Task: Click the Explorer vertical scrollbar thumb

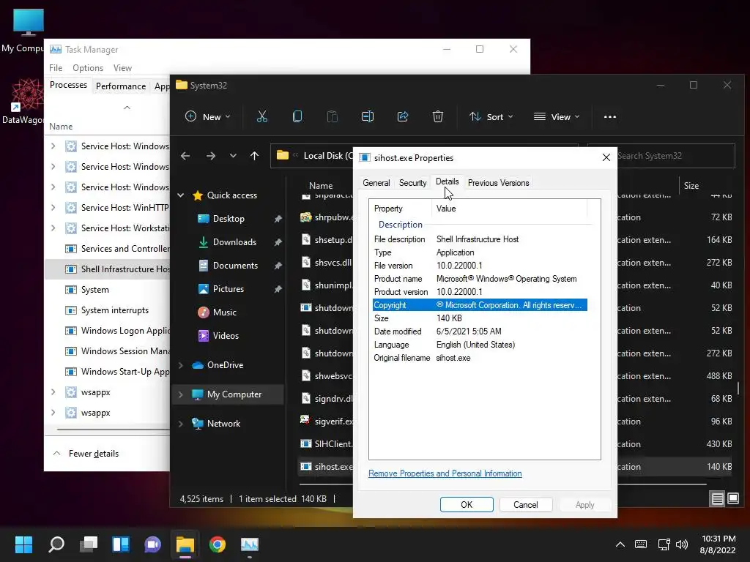Action: click(738, 388)
